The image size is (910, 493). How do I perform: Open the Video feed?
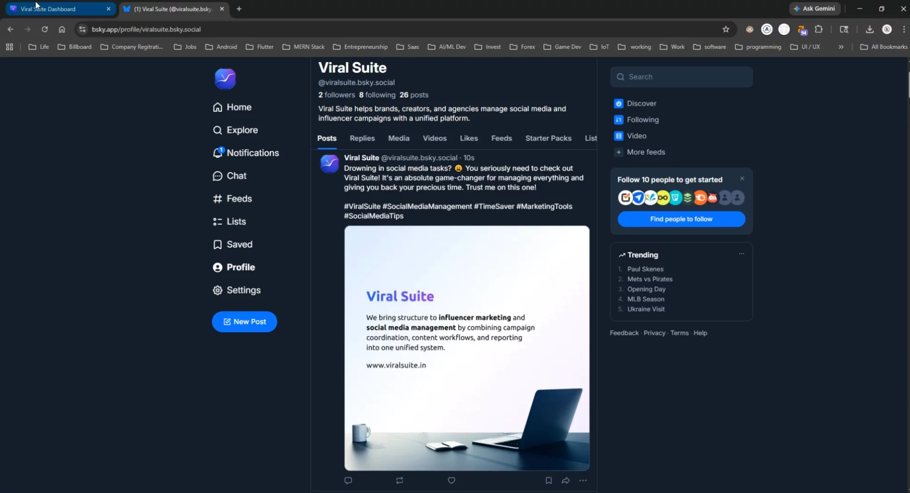[x=630, y=136]
